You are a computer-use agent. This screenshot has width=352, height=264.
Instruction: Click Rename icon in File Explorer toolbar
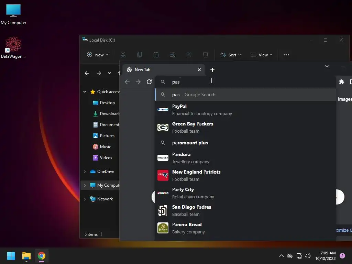pyautogui.click(x=173, y=55)
